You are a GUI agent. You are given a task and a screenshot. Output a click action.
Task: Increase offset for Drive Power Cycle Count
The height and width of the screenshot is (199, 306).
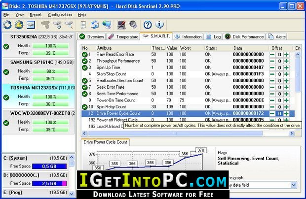286,113
